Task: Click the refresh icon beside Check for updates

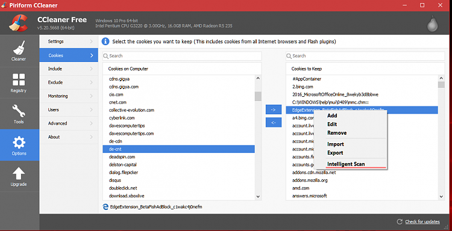Action: (400, 221)
